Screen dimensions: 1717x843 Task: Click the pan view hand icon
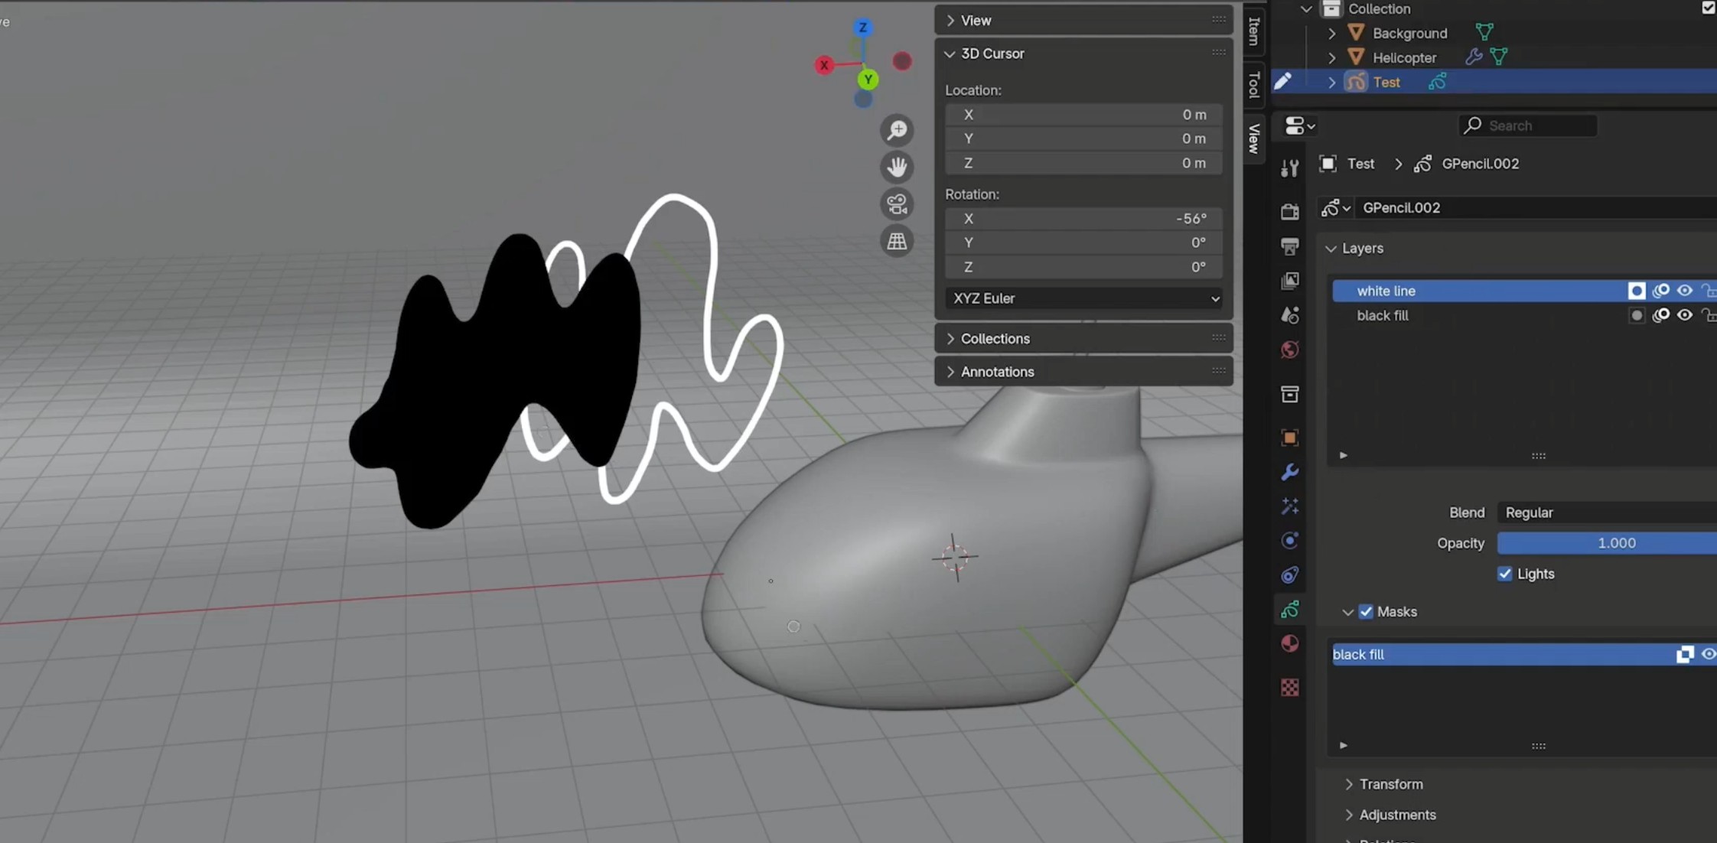tap(897, 167)
